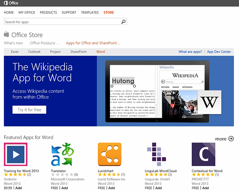The height and width of the screenshot is (194, 239).
Task: Switch to Office Products tab
Action: point(45,43)
